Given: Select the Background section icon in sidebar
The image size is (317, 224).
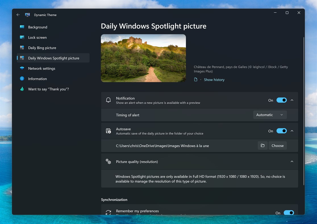Looking at the screenshot, I should click(22, 27).
